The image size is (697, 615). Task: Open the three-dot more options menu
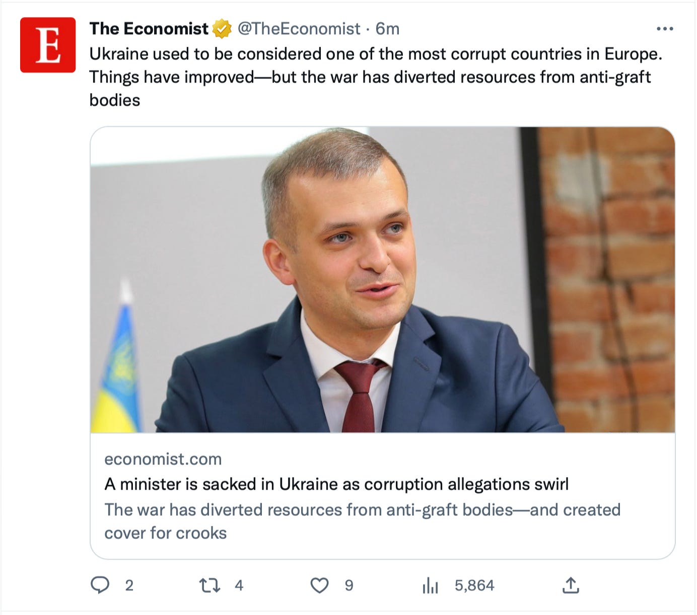coord(665,29)
